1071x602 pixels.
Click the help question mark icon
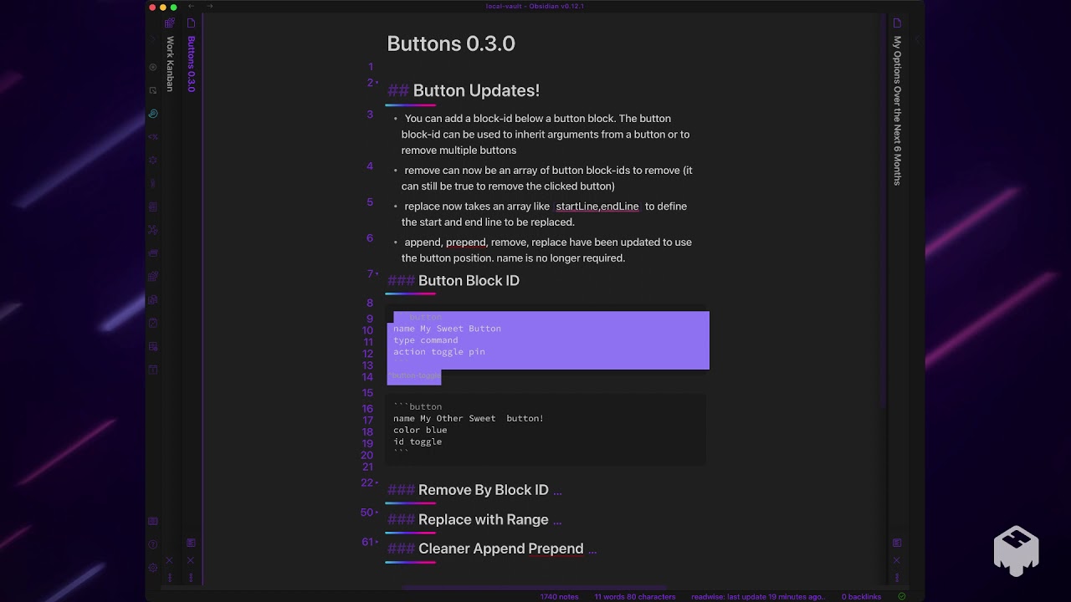pyautogui.click(x=152, y=545)
